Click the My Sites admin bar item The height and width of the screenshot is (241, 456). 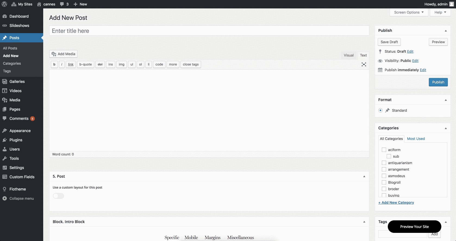[22, 4]
